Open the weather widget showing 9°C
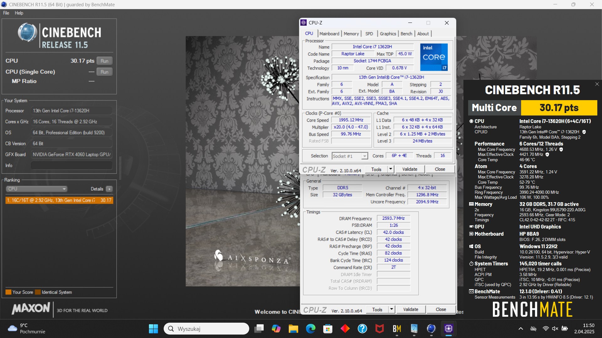The width and height of the screenshot is (602, 338). pyautogui.click(x=26, y=329)
